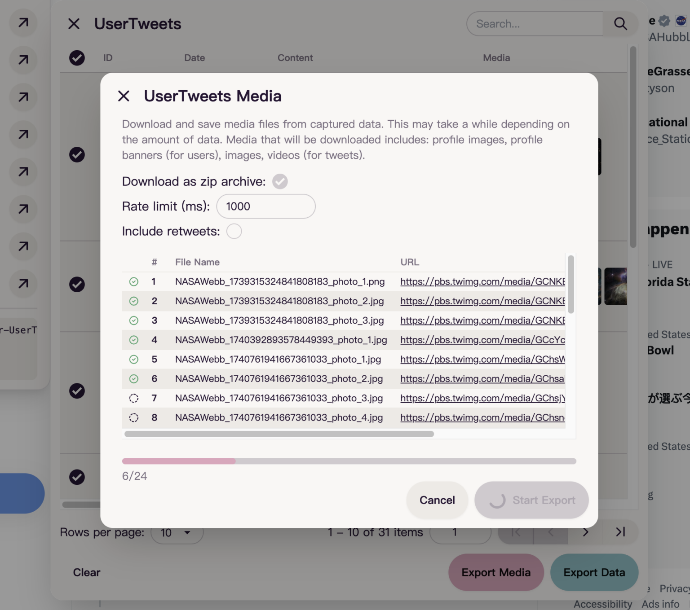
Task: Deselect the checkmark on the second table row
Action: (77, 284)
